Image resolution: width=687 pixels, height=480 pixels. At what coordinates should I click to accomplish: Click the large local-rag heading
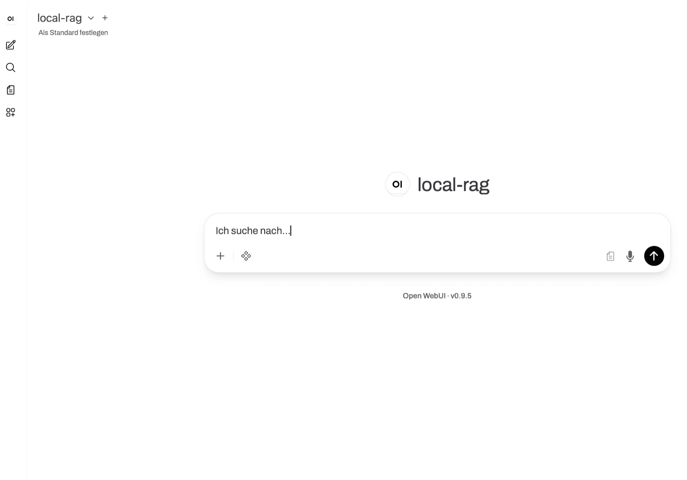click(x=453, y=185)
